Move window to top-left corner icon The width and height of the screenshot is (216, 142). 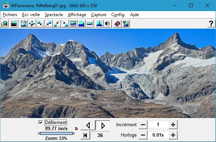[40, 24]
